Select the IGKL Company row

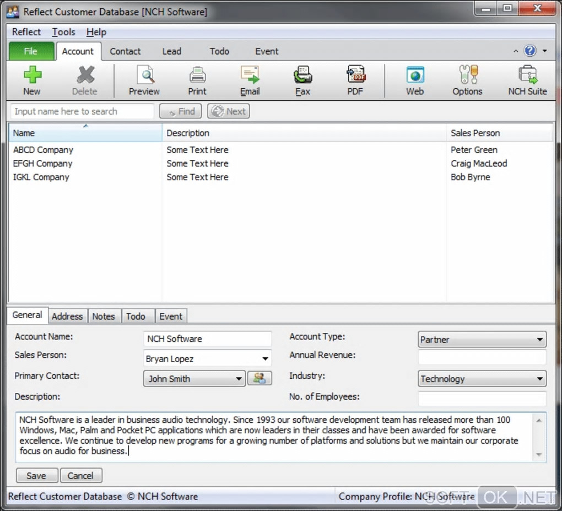(x=280, y=177)
